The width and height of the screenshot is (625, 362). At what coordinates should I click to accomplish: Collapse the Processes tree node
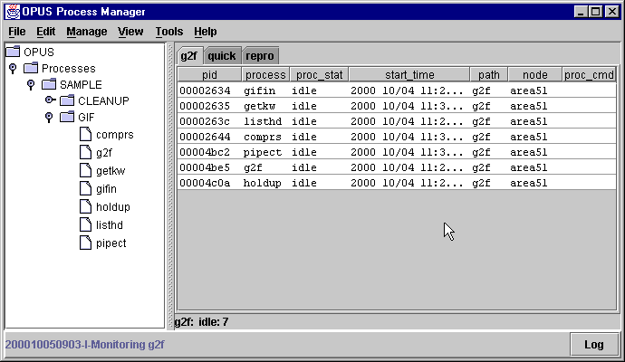pos(13,68)
